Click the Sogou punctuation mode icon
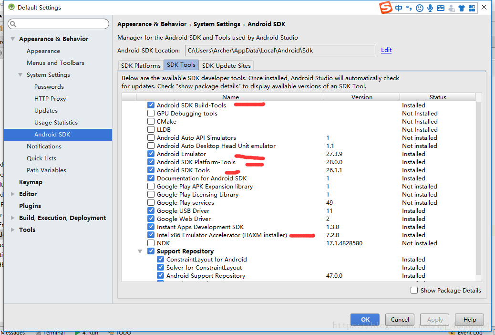This screenshot has width=495, height=335. pos(409,8)
